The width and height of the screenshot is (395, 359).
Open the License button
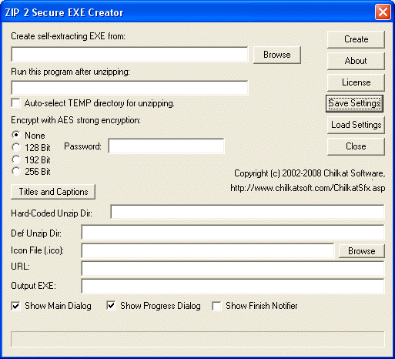click(356, 82)
